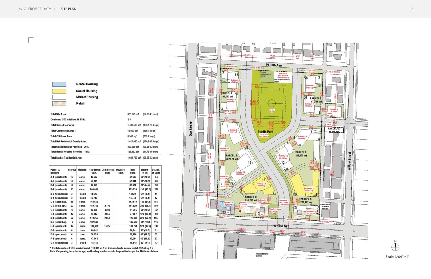Click the car parking note below the table
The width and height of the screenshot is (431, 279).
(x=104, y=251)
